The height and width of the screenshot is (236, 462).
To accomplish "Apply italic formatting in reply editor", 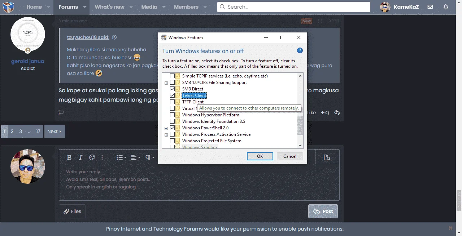I will pos(80,157).
